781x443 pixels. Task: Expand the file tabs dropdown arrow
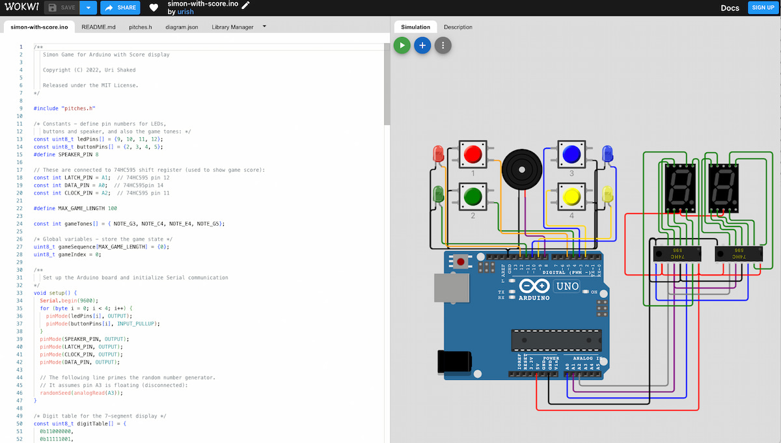[264, 27]
